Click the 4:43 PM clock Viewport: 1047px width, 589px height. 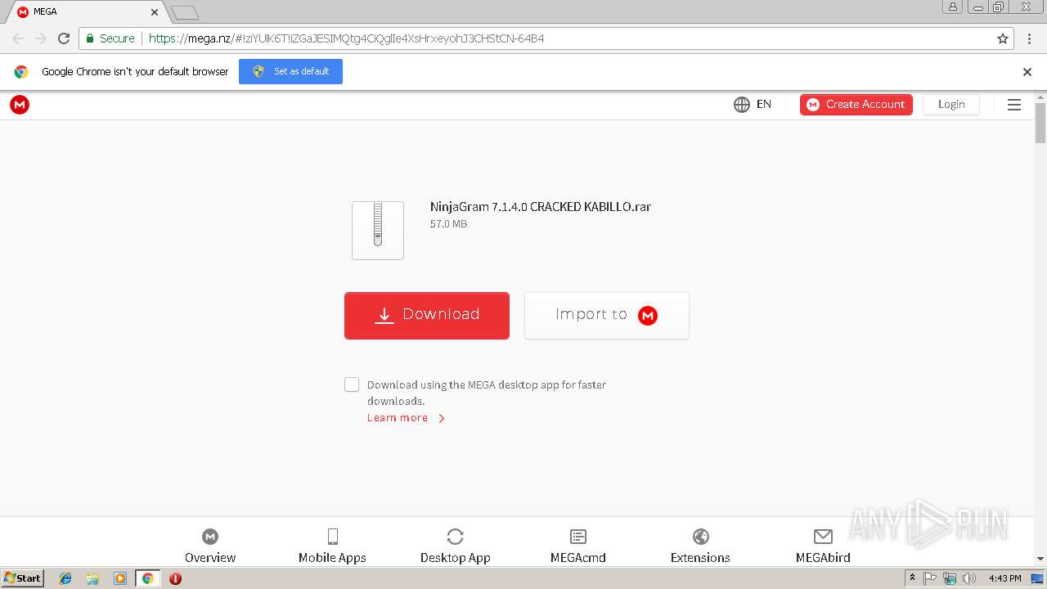[1004, 578]
